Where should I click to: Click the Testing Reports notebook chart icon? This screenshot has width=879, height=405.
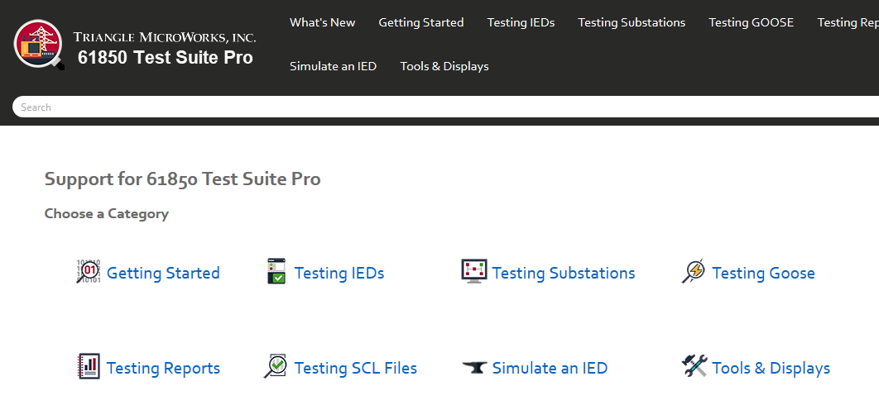coord(89,366)
